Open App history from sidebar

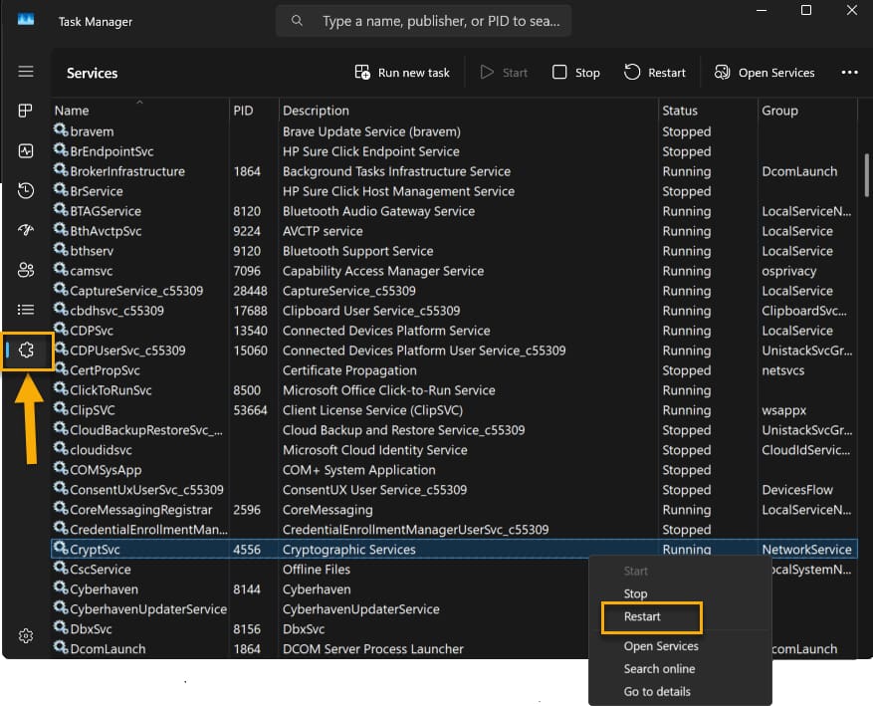[26, 190]
